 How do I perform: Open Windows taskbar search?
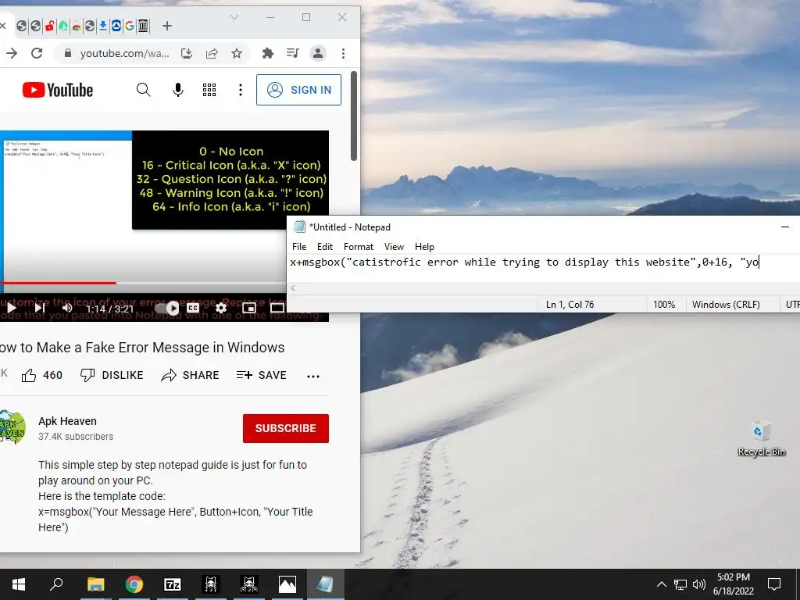pyautogui.click(x=56, y=584)
